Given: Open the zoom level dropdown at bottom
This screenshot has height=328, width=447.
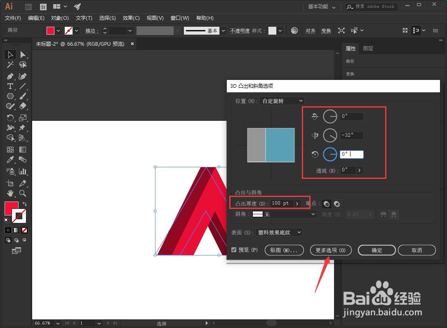Looking at the screenshot, I should click(x=58, y=323).
